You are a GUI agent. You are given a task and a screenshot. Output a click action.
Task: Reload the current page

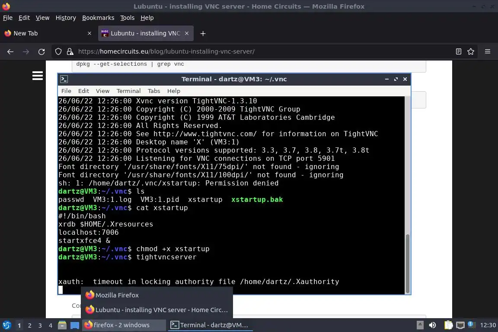(x=41, y=51)
